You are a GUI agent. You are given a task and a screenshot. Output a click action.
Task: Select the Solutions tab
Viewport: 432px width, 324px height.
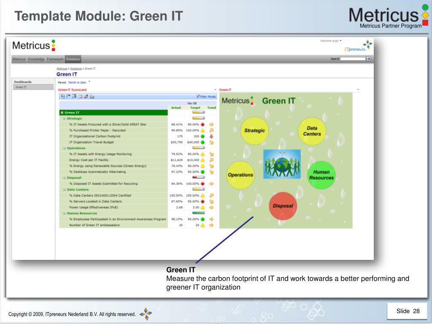73,59
